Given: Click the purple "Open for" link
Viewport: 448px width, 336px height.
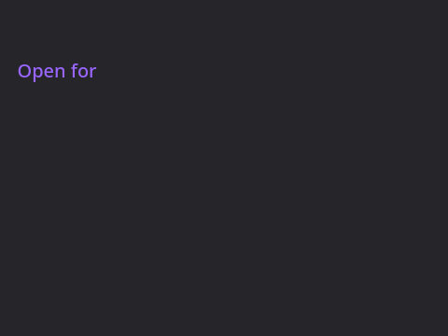Looking at the screenshot, I should 57,72.
